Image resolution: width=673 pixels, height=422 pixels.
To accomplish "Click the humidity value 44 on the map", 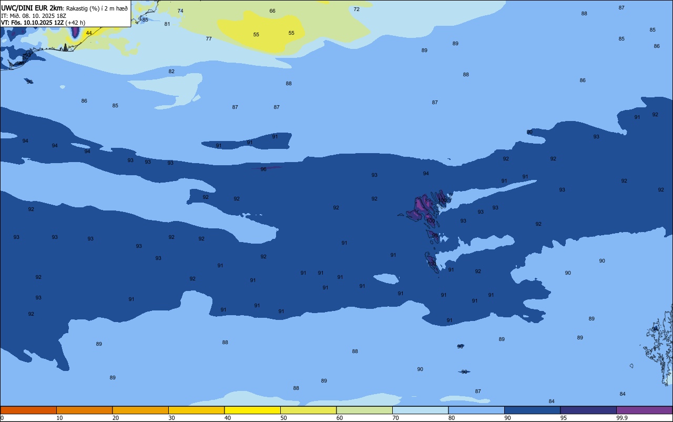I will (88, 33).
